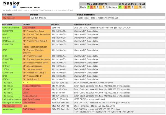This screenshot has width=166, height=115.
Task: Open the www.amazon.com host entry
Action: [x=11, y=28]
